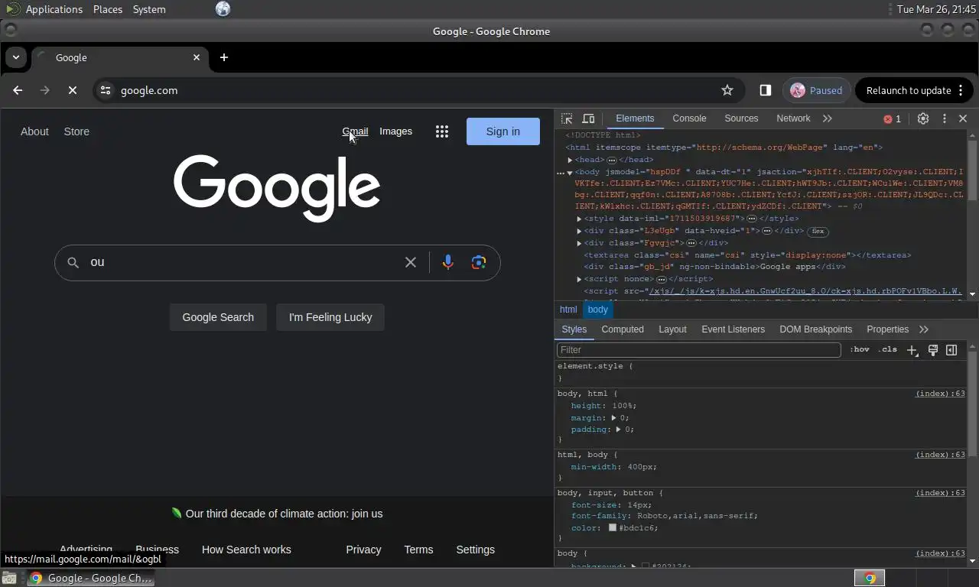
Task: Expand the div class L3eUgb node
Action: click(x=579, y=231)
